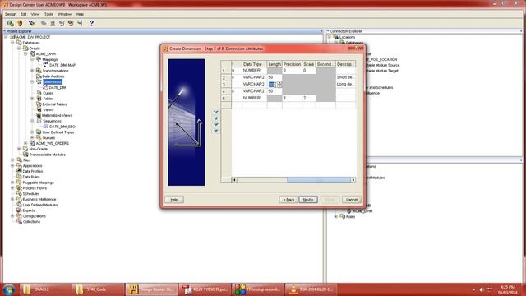This screenshot has width=526, height=296.
Task: Collapse the Databases tree node
Action: 12,43
